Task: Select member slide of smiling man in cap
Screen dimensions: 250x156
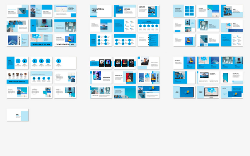Action: (x=149, y=63)
